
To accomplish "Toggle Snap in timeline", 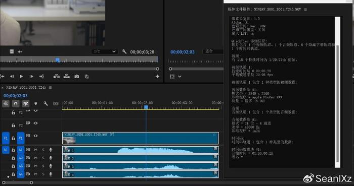I will 16,103.
